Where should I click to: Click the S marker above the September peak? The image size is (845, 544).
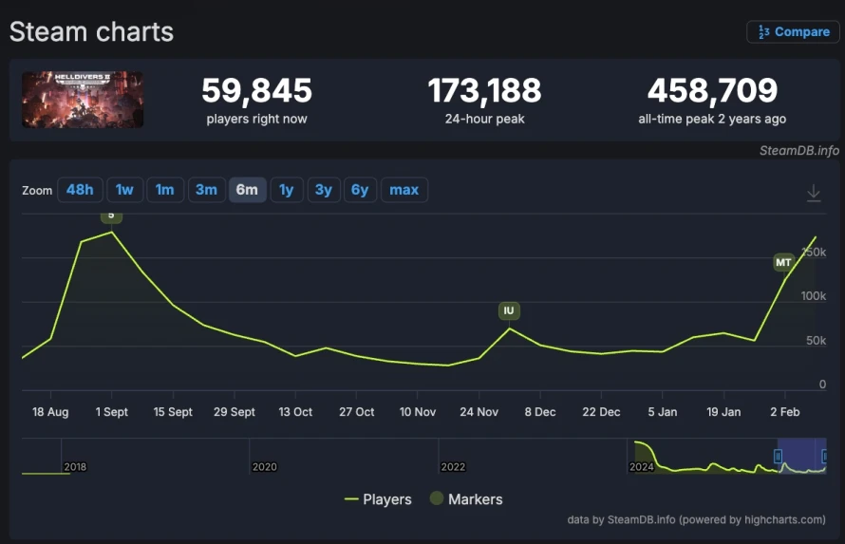111,216
